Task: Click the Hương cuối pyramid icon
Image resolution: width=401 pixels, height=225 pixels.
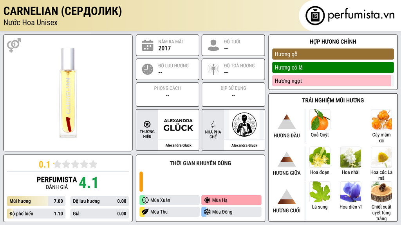Action: [x=287, y=197]
